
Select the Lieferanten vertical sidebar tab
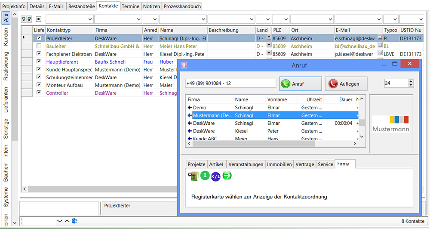point(6,99)
